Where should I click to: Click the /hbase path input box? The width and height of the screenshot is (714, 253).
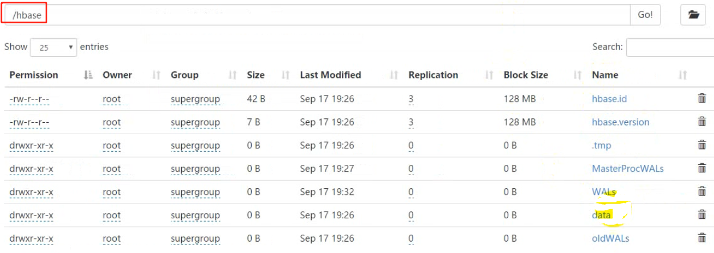(x=316, y=15)
